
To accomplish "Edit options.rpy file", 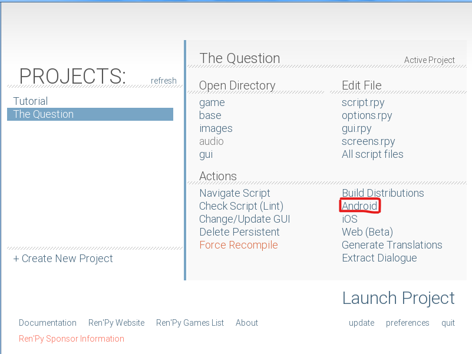I will [x=367, y=115].
